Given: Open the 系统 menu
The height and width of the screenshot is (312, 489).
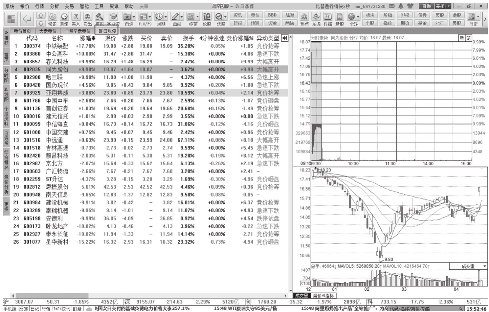Looking at the screenshot, I should coord(10,6).
